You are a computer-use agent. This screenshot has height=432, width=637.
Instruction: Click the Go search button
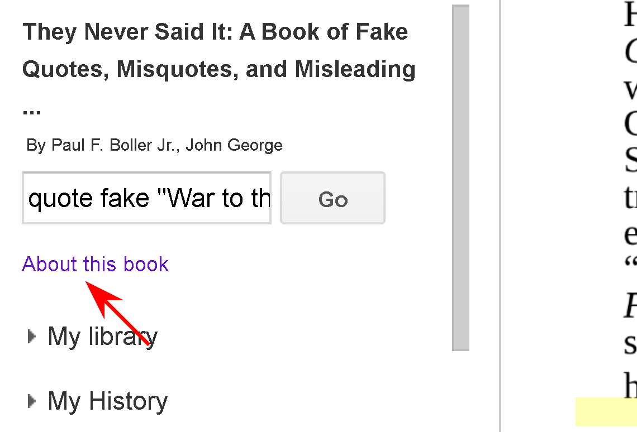pyautogui.click(x=332, y=199)
